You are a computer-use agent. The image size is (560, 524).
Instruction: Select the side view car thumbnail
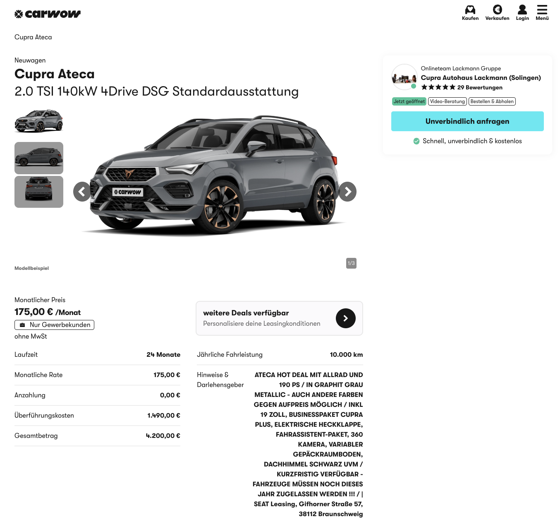[39, 158]
